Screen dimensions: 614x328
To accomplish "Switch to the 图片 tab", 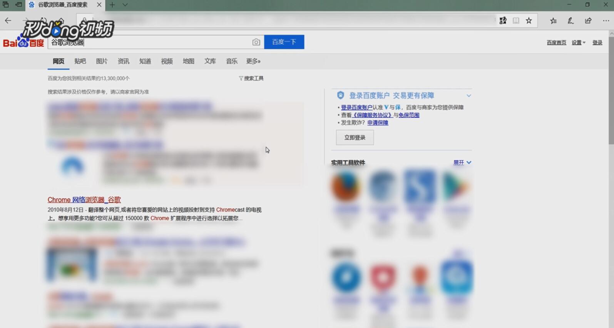I will (102, 61).
